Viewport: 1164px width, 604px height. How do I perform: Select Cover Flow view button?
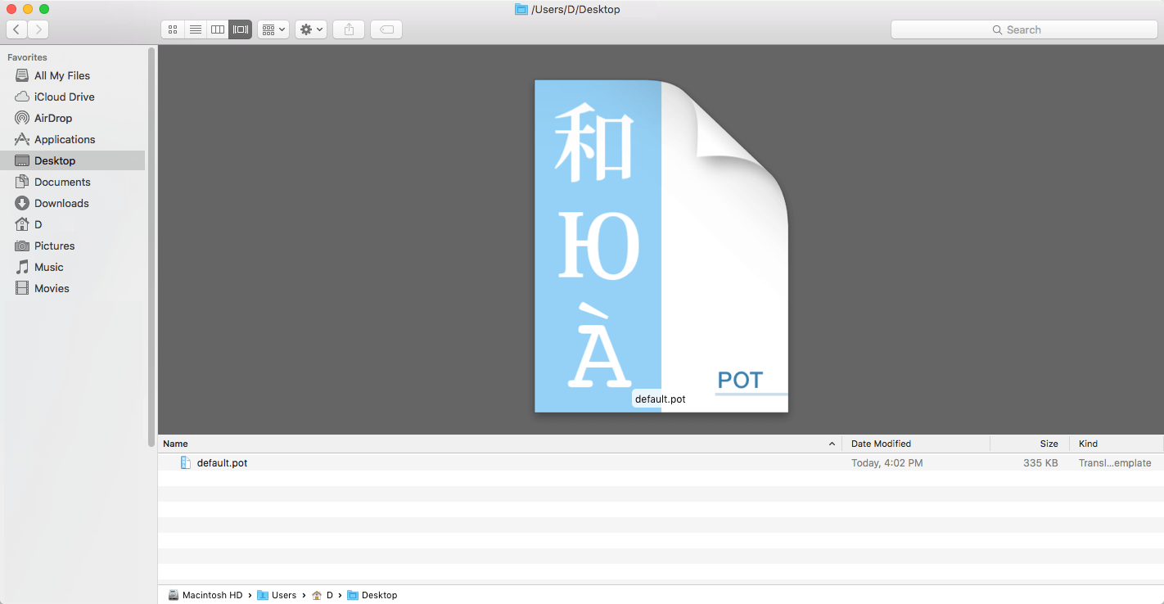click(x=241, y=29)
